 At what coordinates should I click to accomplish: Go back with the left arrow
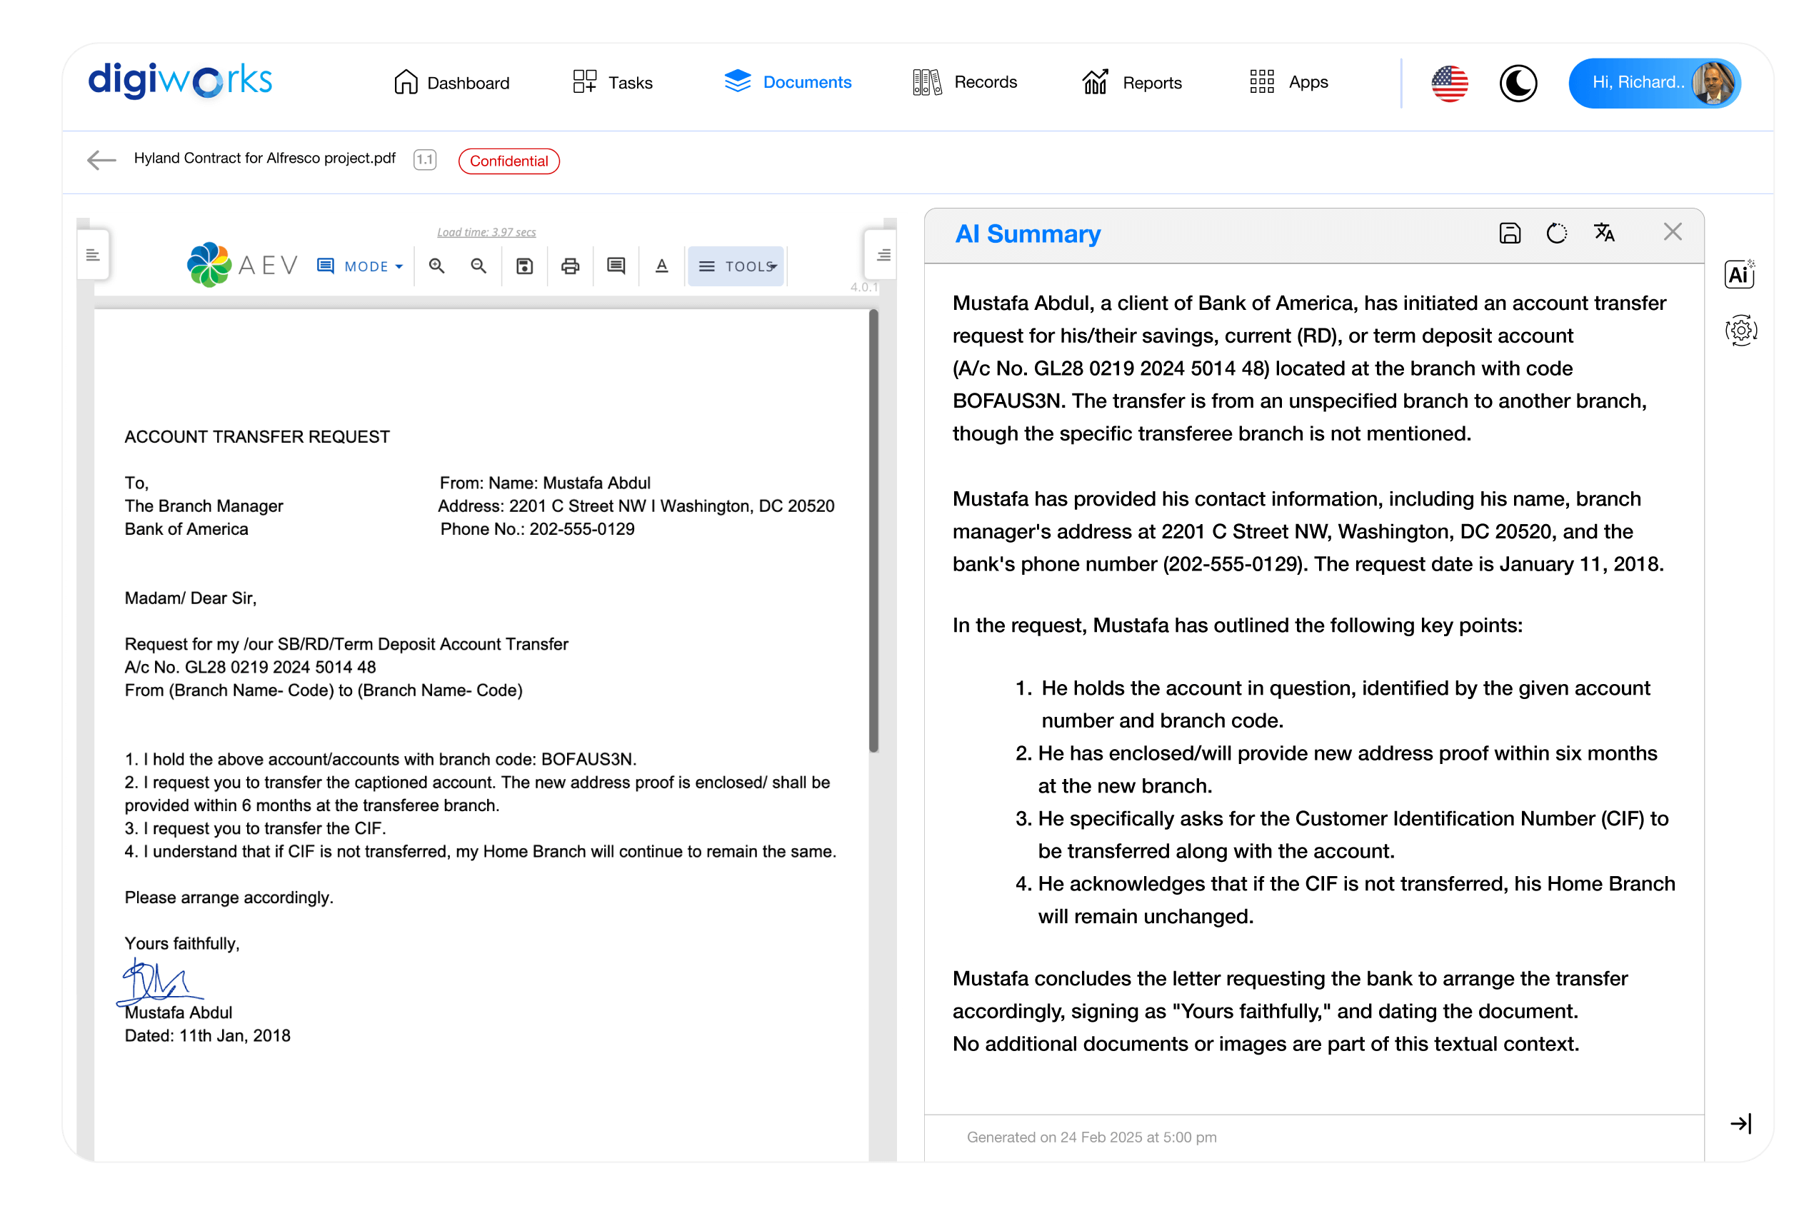(x=101, y=160)
